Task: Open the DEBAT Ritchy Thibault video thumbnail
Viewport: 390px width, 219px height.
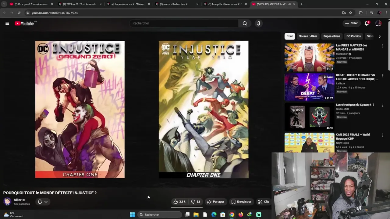Action: coord(309,87)
